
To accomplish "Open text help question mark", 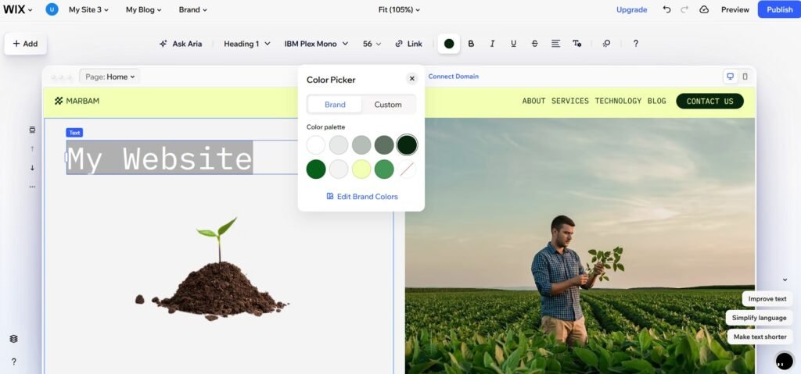I will [x=635, y=44].
